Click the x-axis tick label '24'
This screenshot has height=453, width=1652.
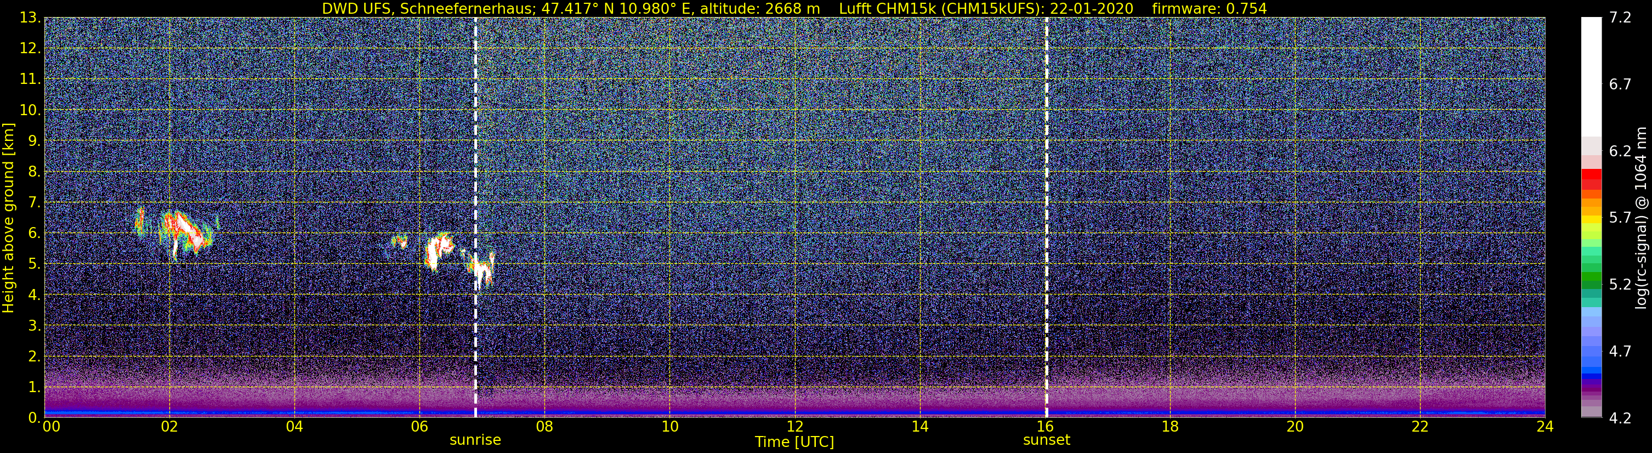point(1545,427)
